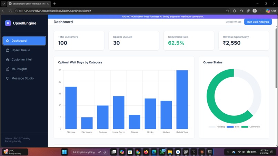Image resolution: width=278 pixels, height=156 pixels.
Task: Click the Home Decor bar
Action: [x=119, y=113]
